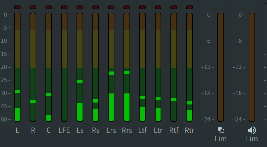The height and width of the screenshot is (147, 267).
Task: Reset the clip indicator above R meter
Action: [x=33, y=7]
